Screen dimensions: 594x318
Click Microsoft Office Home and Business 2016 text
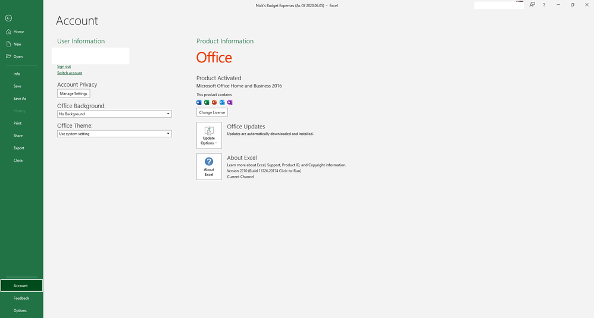point(239,86)
